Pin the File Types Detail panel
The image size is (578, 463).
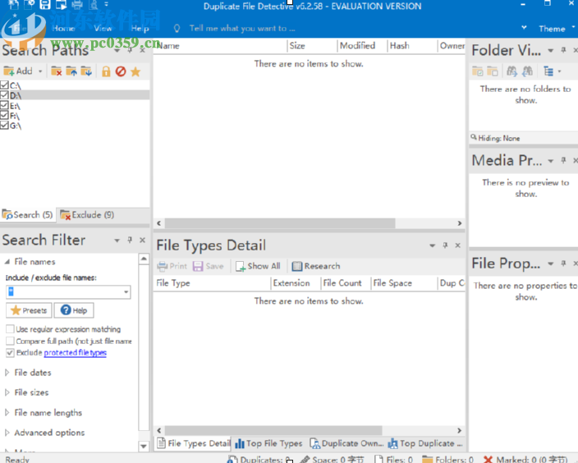pyautogui.click(x=445, y=245)
